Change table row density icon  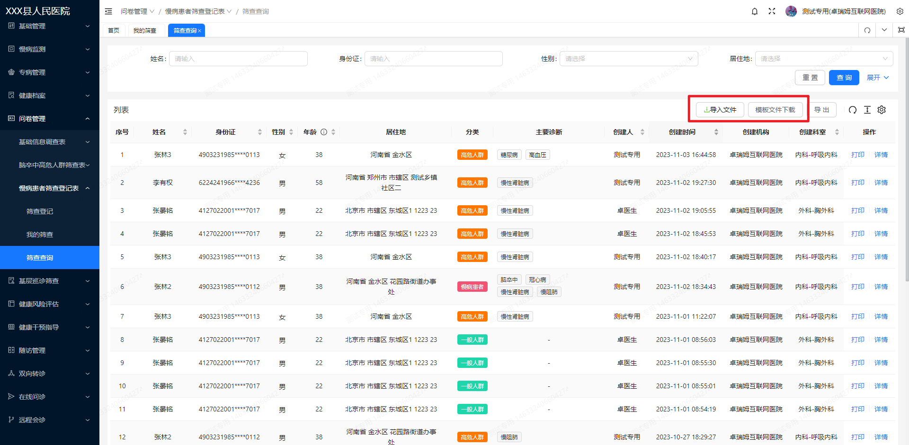tap(867, 110)
